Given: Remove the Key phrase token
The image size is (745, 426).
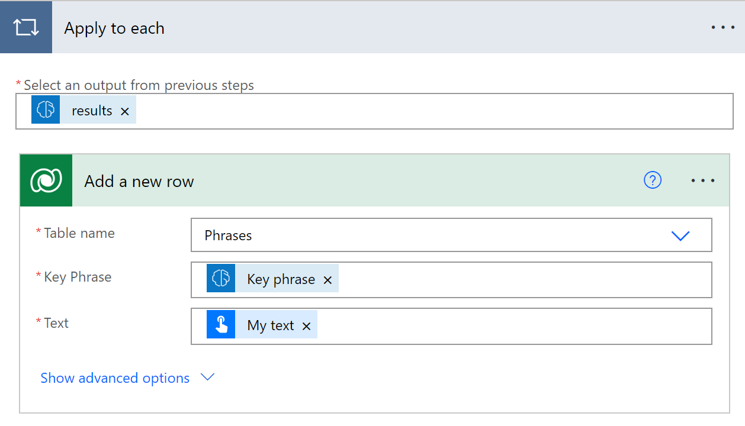Looking at the screenshot, I should click(x=327, y=280).
